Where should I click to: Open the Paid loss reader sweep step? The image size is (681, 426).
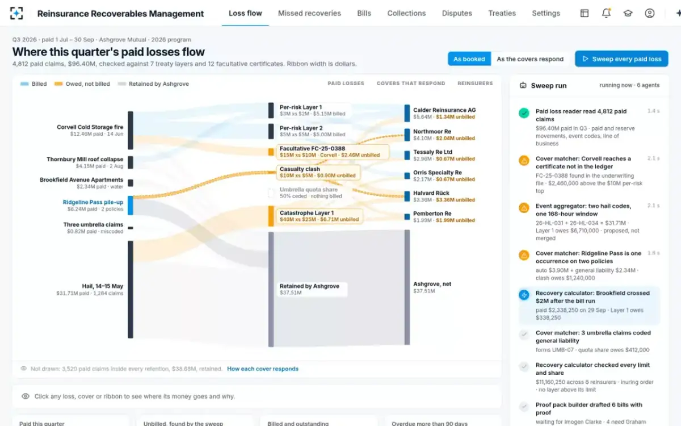tap(588, 127)
